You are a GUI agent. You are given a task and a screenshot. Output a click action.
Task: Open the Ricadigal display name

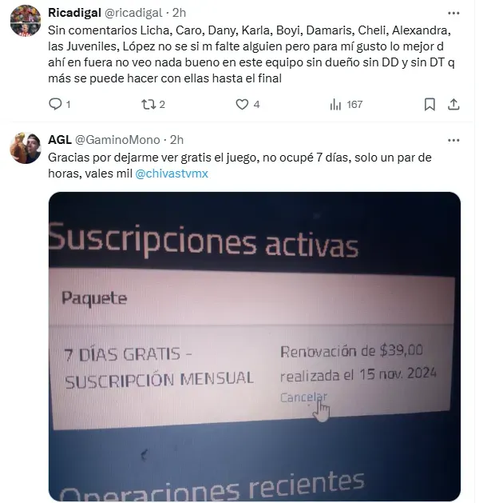pyautogui.click(x=74, y=13)
